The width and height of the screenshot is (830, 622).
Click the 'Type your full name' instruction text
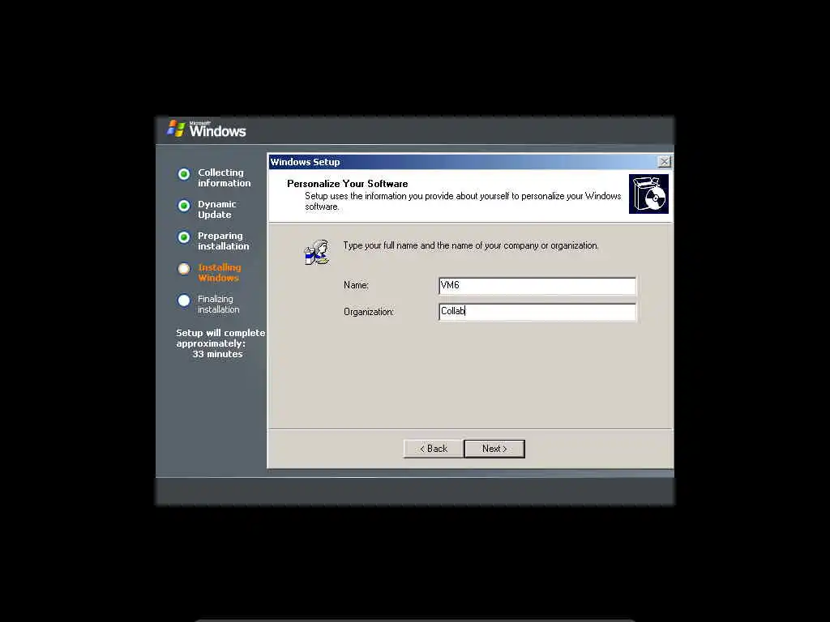pyautogui.click(x=471, y=245)
